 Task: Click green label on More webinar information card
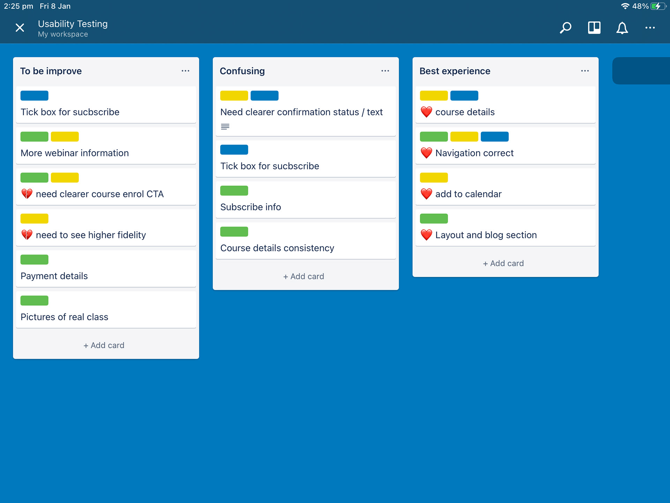tap(34, 137)
